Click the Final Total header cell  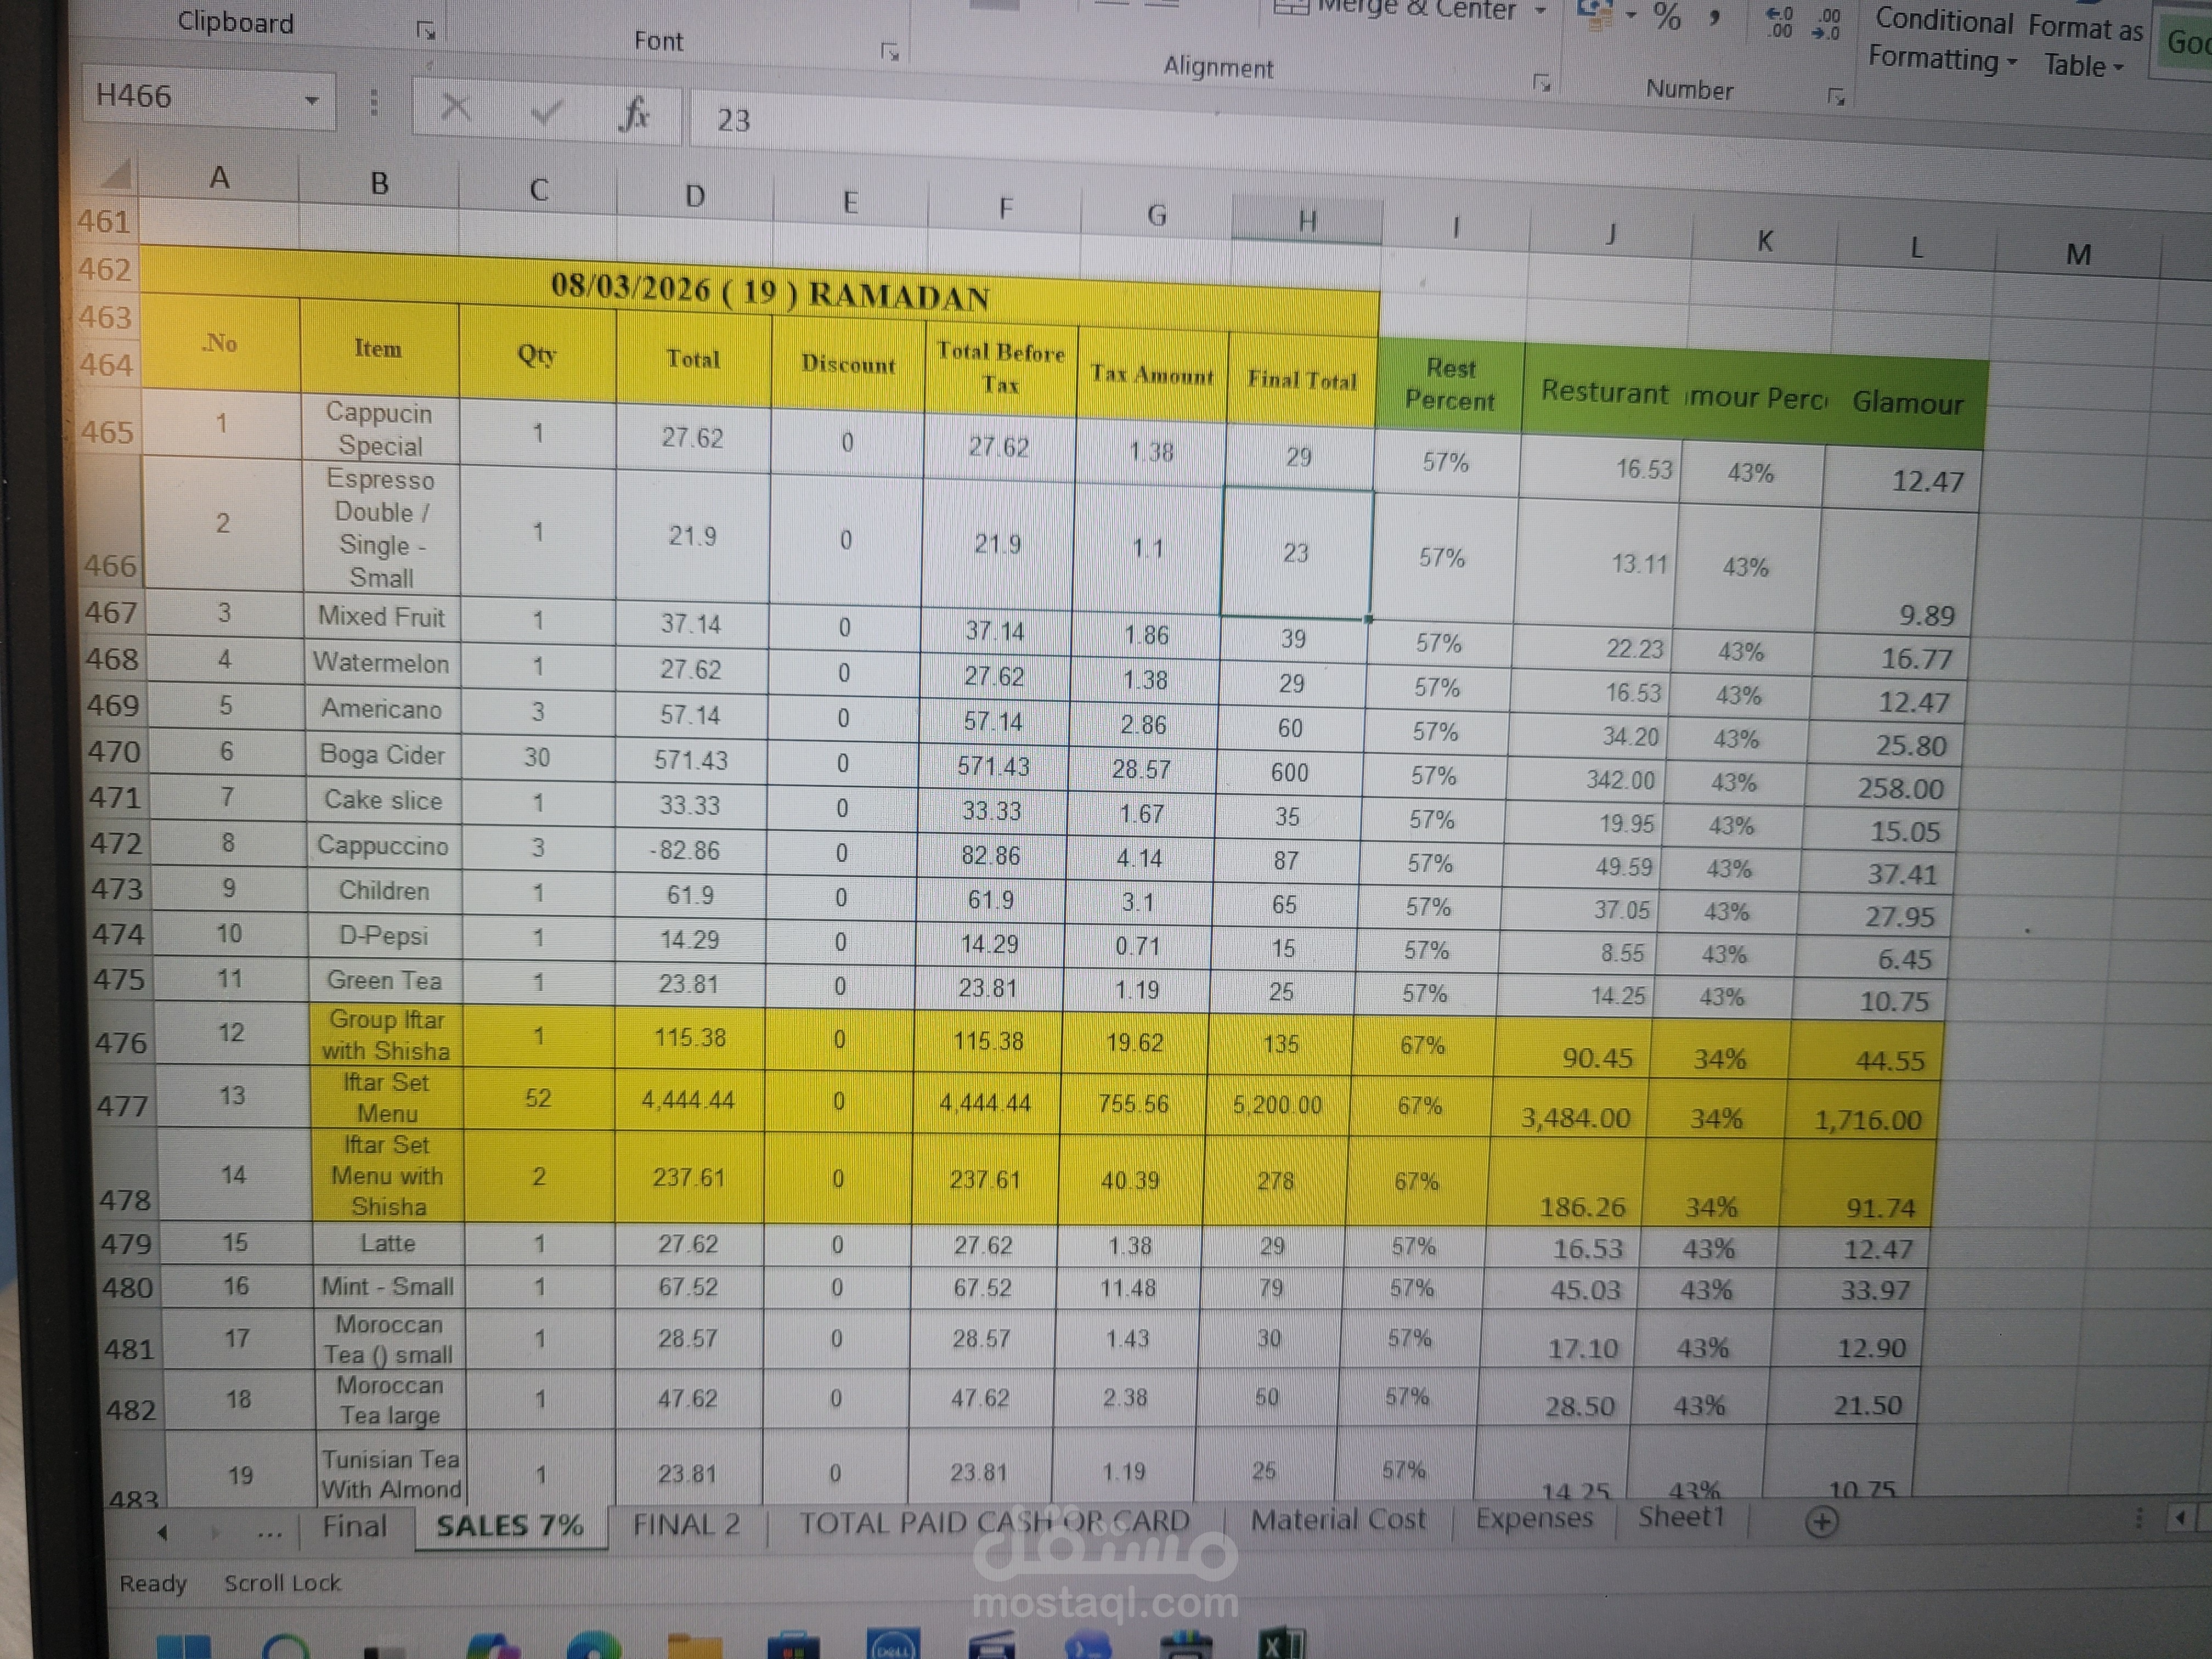click(1302, 380)
